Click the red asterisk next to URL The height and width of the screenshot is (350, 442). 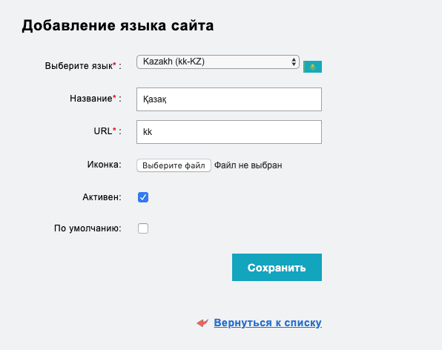114,130
